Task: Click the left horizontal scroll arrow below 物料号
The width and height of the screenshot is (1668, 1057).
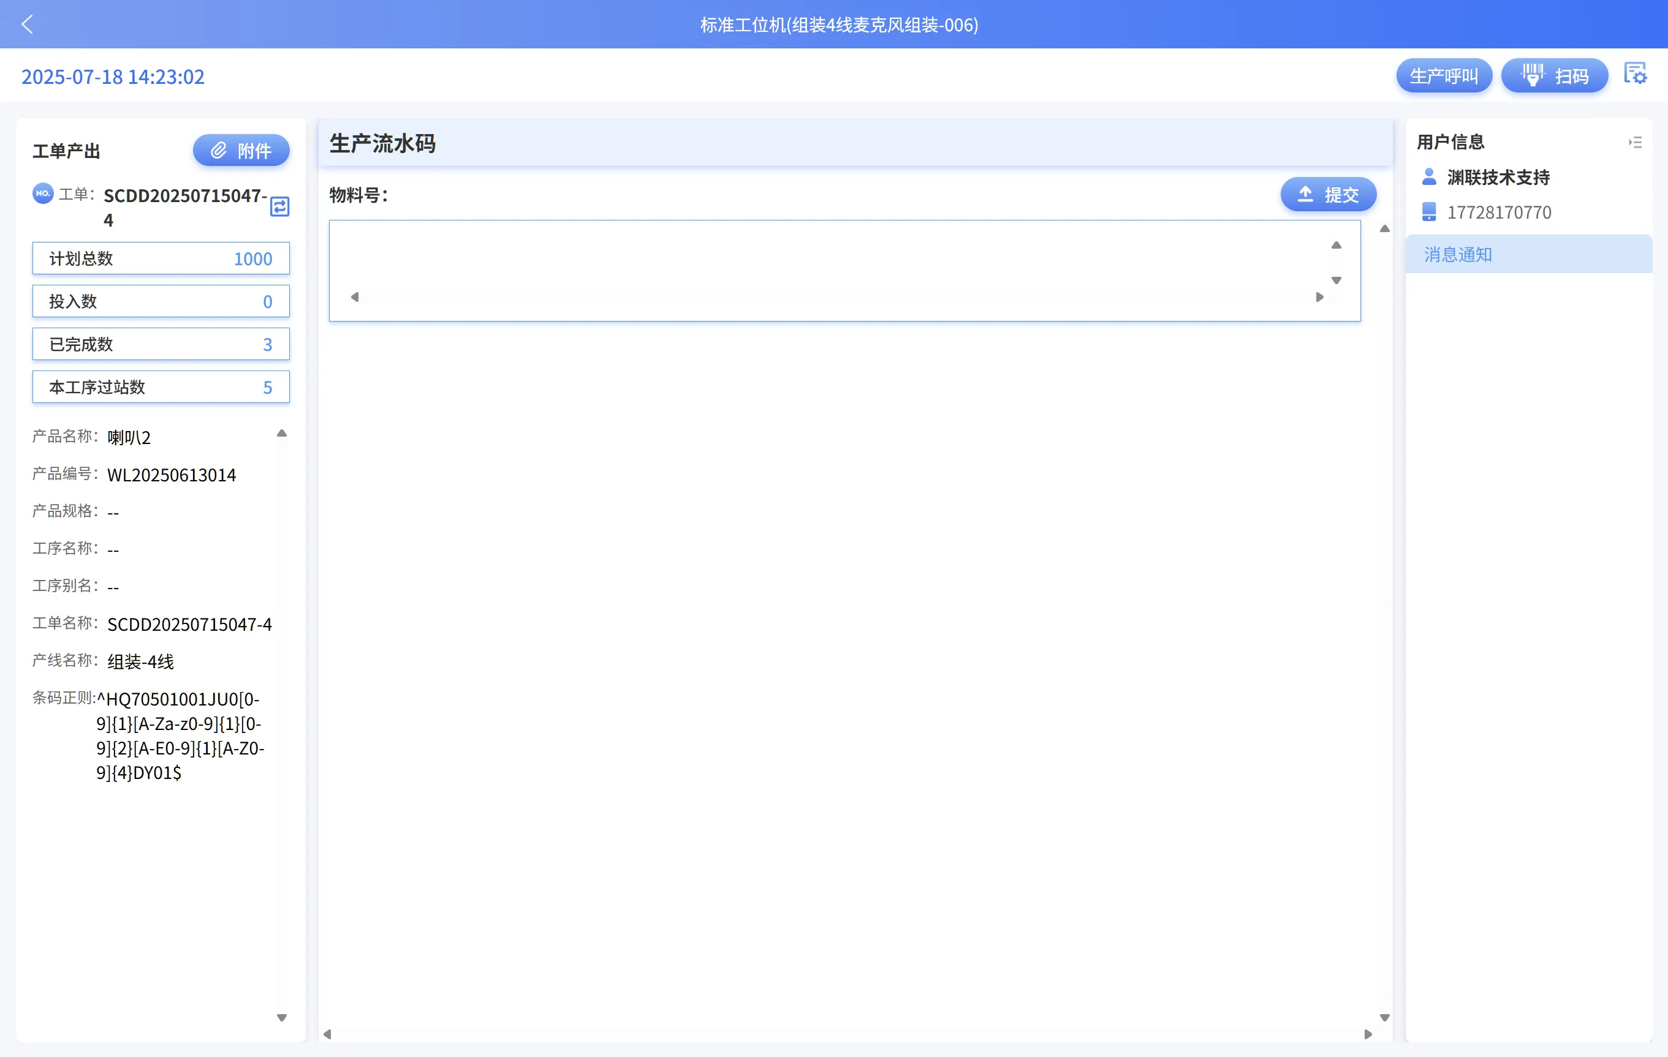Action: pyautogui.click(x=356, y=296)
